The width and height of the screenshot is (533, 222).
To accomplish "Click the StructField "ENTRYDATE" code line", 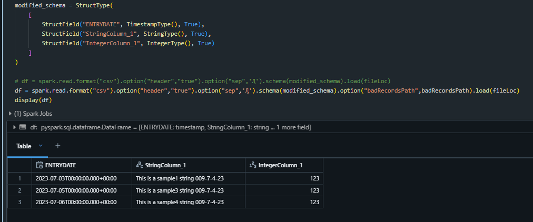I will tap(123, 24).
